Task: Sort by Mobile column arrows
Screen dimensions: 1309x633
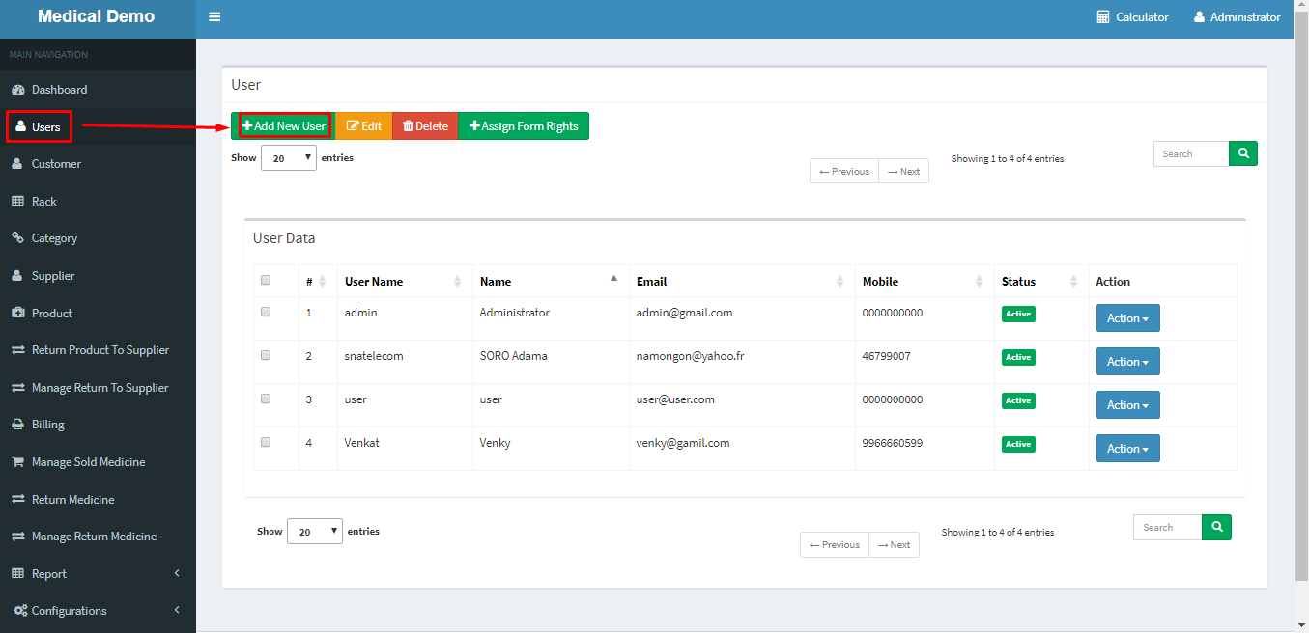Action: [980, 282]
